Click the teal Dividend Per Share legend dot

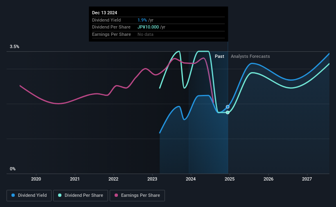60,195
